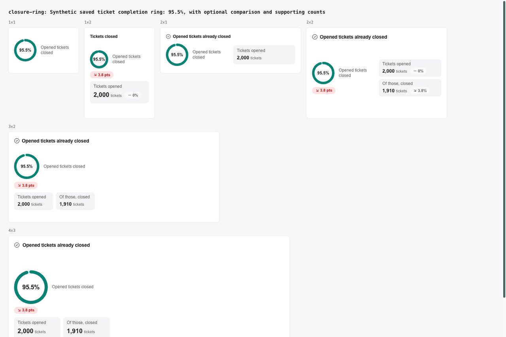Click the red 3.8 pts badge in the 3x2 card

tap(26, 185)
